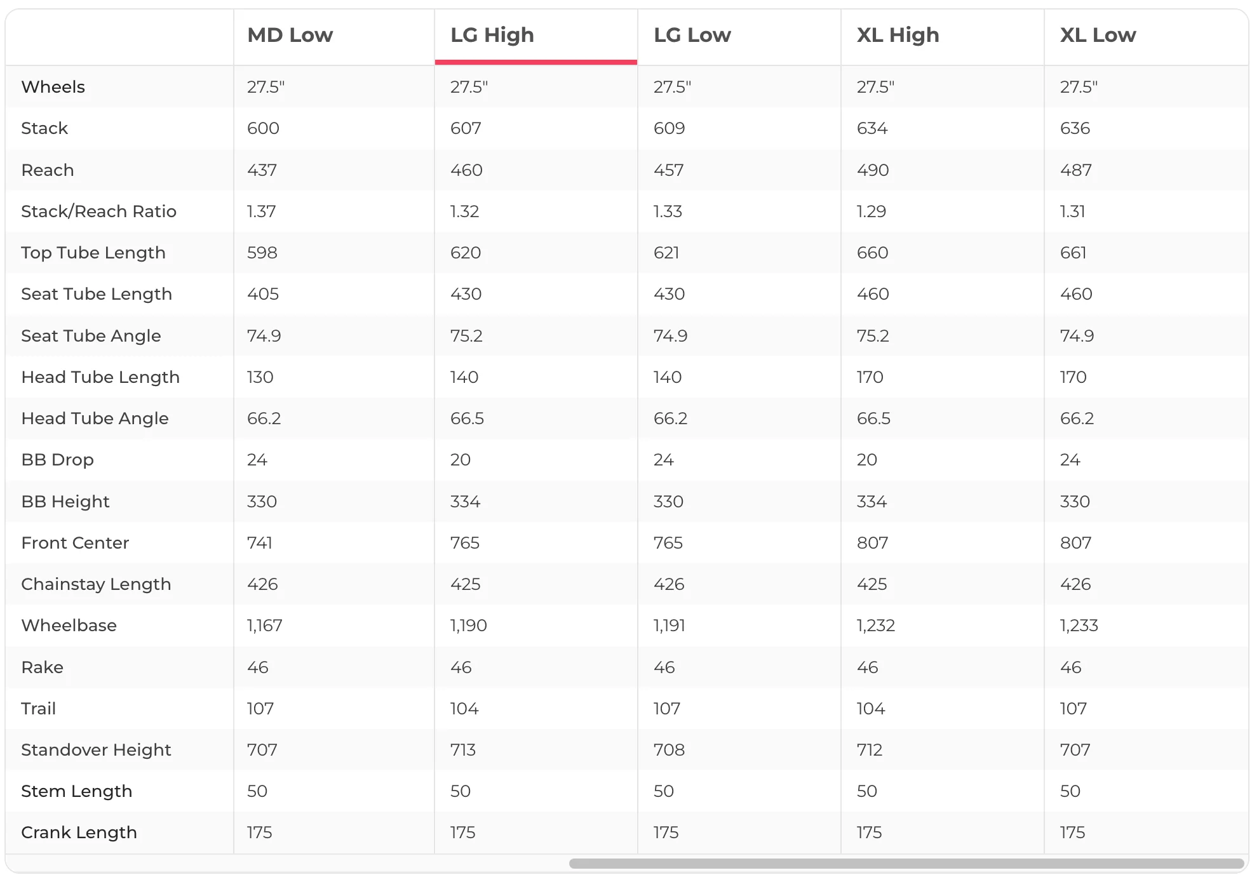Click the LG Low Standover value 708
This screenshot has height=889, width=1259.
[669, 750]
